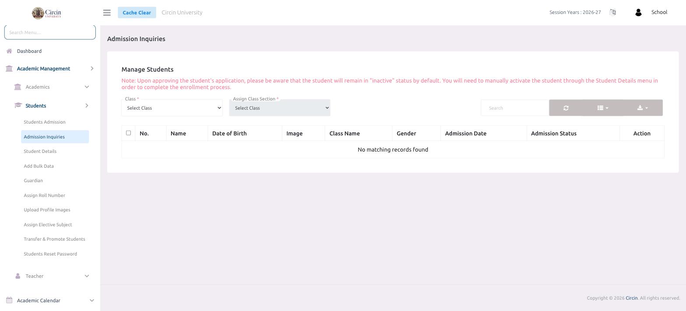The image size is (686, 311).
Task: Expand Academic Management chevron
Action: tap(92, 69)
